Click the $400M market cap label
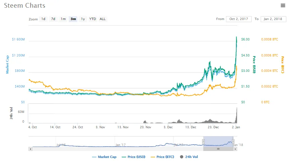The height and width of the screenshot is (162, 295). coord(20,87)
